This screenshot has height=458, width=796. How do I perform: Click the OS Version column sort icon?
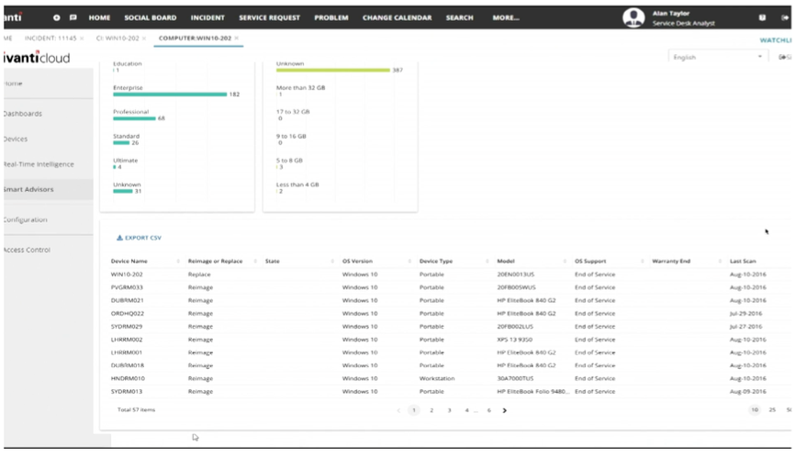(x=409, y=261)
